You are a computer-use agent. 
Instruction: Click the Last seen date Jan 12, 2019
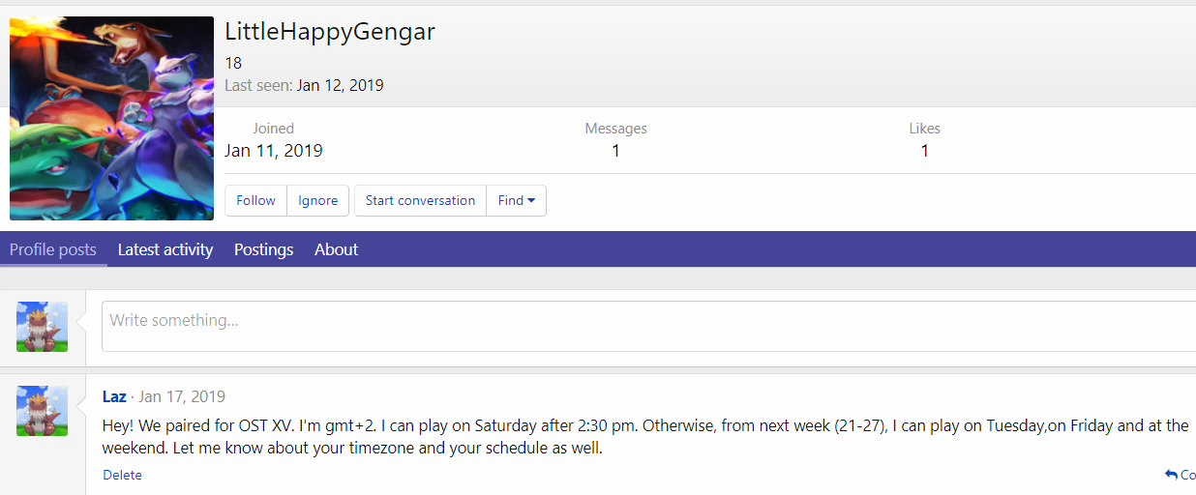tap(340, 85)
